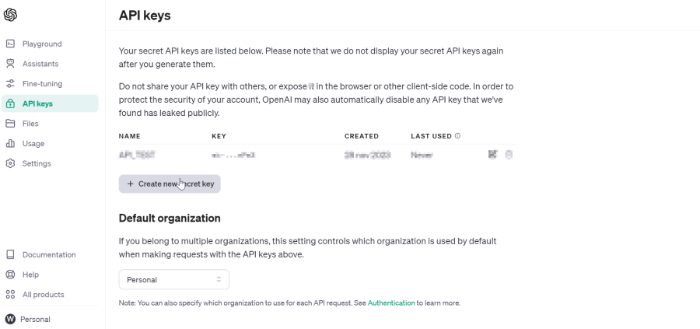Viewport: 700px width, 329px height.
Task: Click the OpenAI logo icon
Action: point(10,15)
